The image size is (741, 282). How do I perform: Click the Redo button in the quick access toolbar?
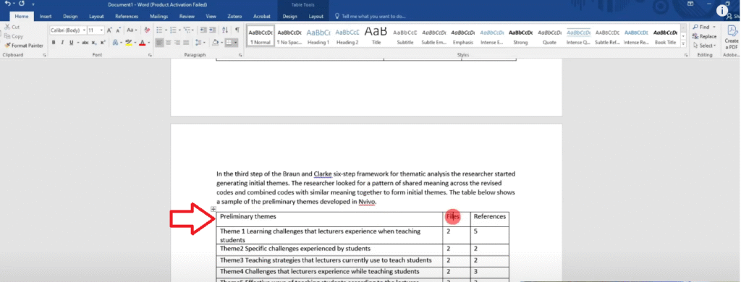22,4
